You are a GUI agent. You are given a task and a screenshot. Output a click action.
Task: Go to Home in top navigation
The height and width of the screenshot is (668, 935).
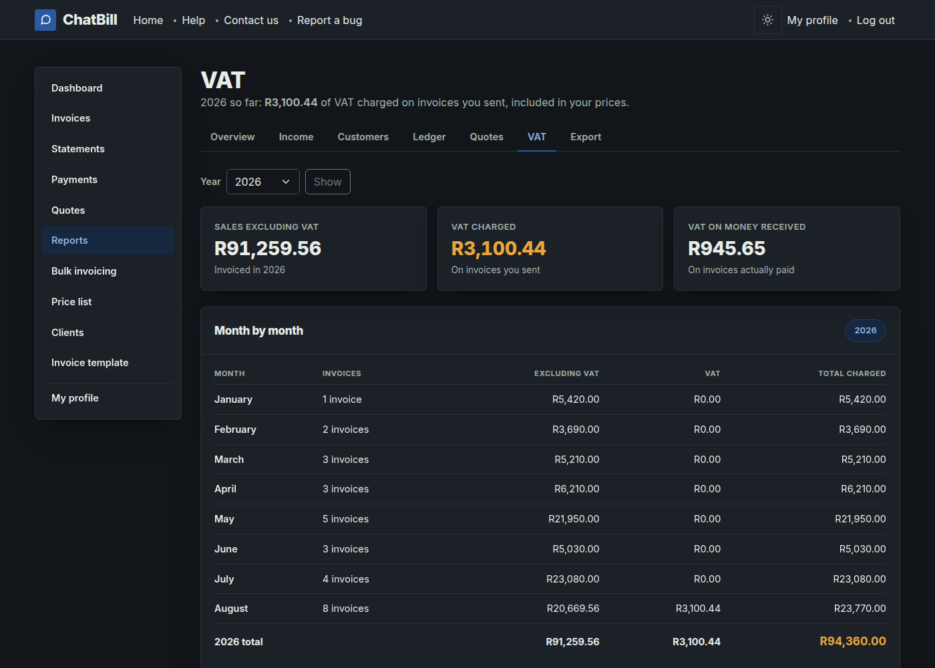tap(148, 20)
